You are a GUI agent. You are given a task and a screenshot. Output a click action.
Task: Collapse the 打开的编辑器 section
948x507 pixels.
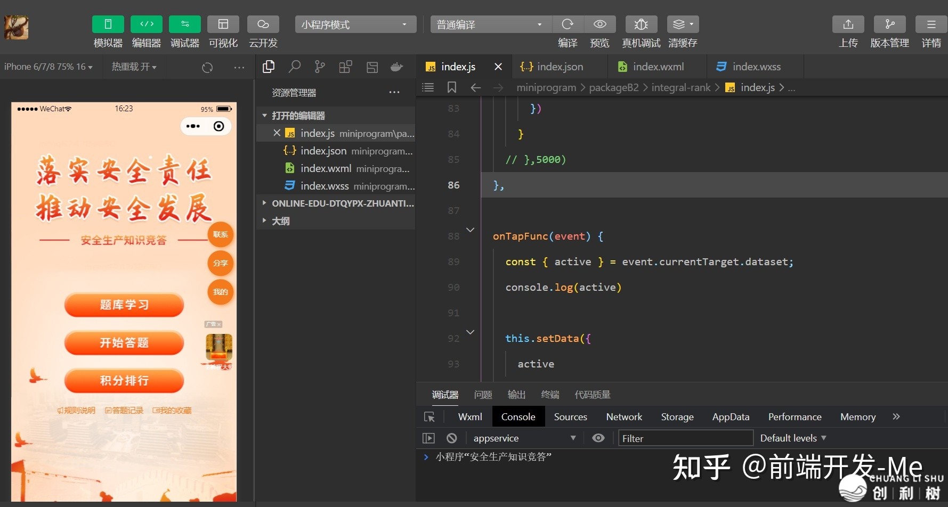pos(336,116)
